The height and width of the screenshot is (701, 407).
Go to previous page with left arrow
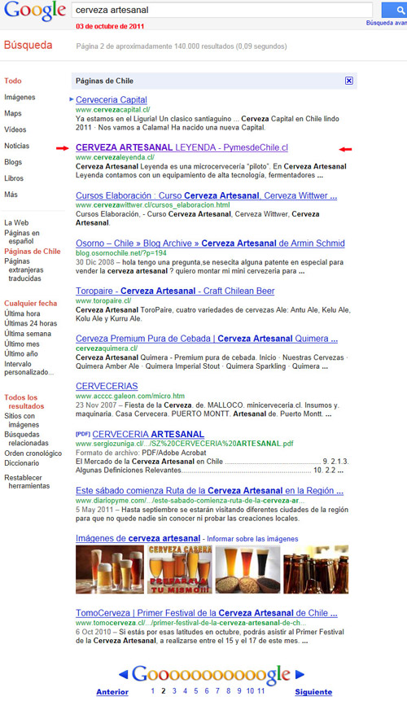click(x=124, y=674)
